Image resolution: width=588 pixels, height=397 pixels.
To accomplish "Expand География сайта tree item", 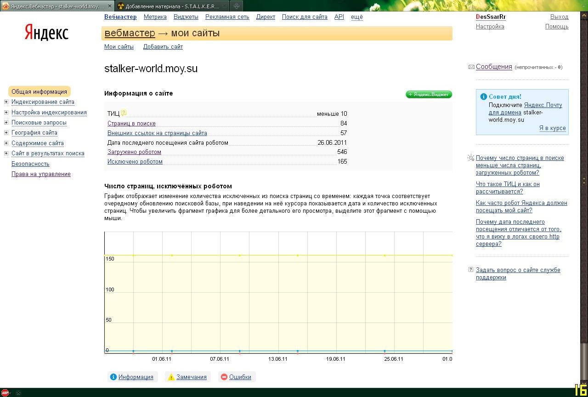I will click(x=6, y=132).
